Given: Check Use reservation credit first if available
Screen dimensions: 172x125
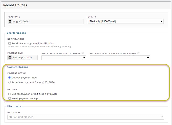Looking at the screenshot, I should click(10, 94).
